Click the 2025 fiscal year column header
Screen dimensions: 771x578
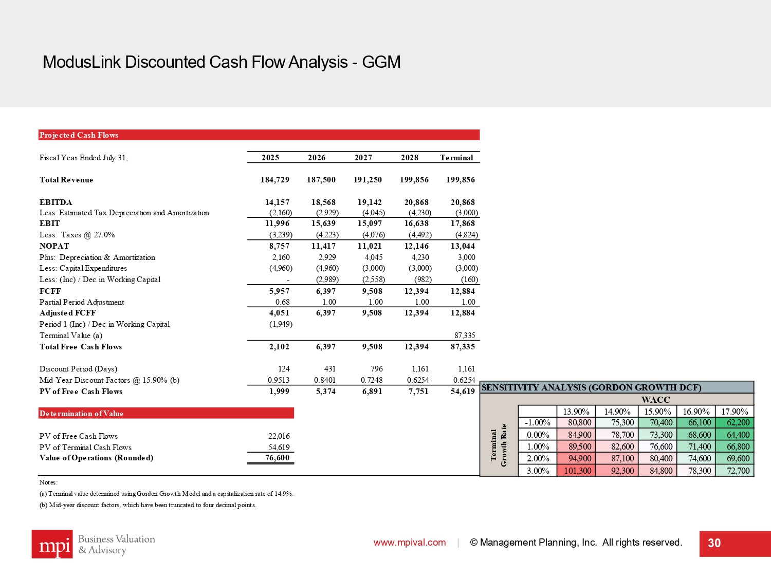pyautogui.click(x=270, y=158)
